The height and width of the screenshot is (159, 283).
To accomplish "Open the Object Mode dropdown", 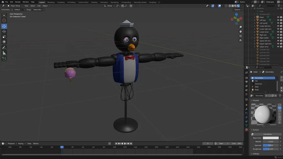I will pyautogui.click(x=15, y=6).
